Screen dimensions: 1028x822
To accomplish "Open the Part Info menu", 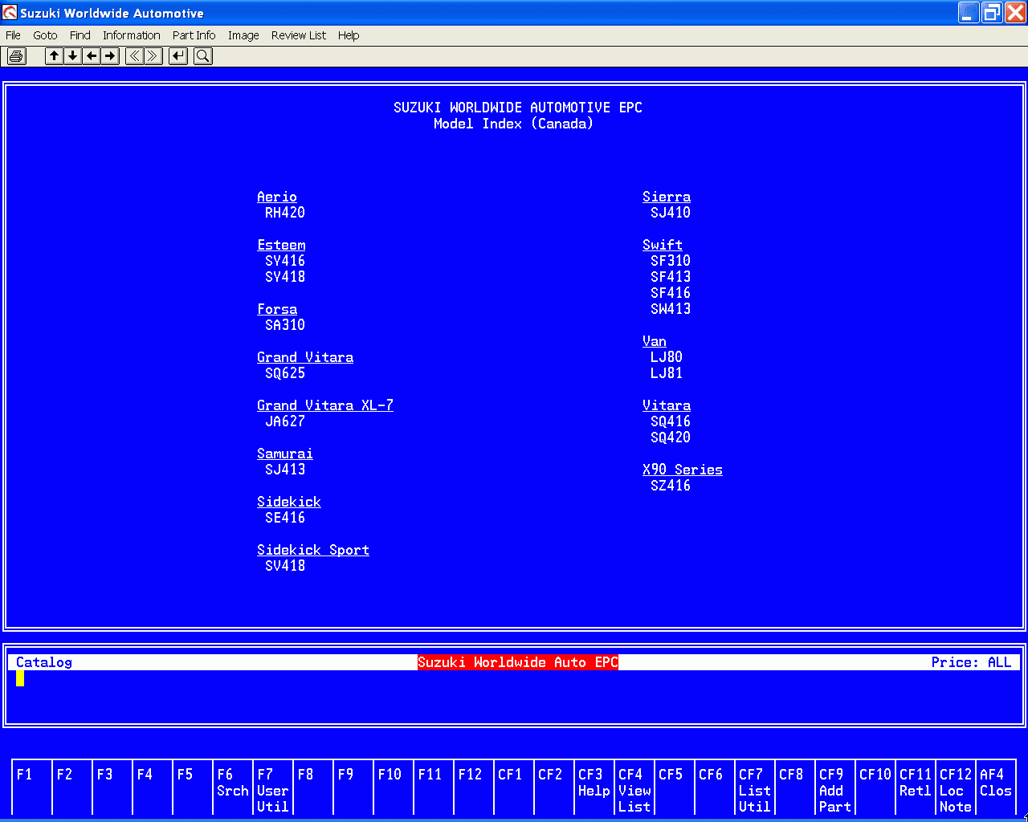I will (194, 35).
